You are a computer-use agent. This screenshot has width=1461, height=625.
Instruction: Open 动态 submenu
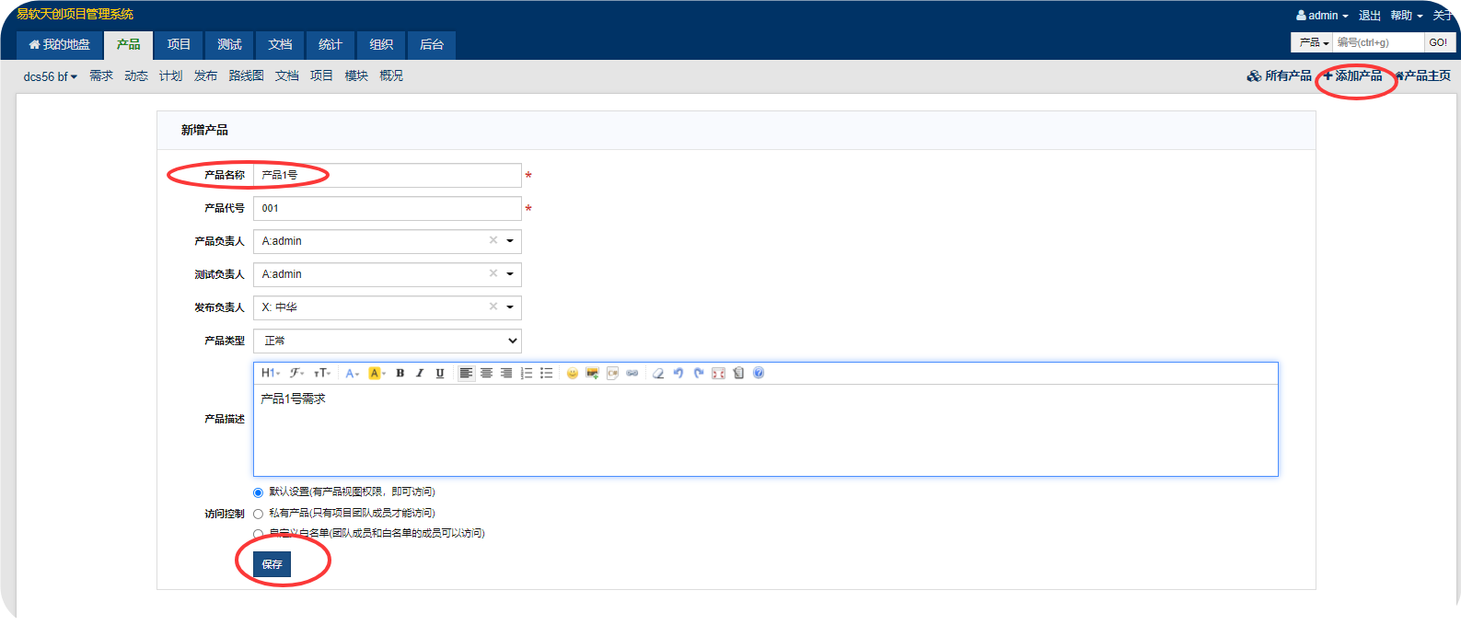pyautogui.click(x=136, y=75)
